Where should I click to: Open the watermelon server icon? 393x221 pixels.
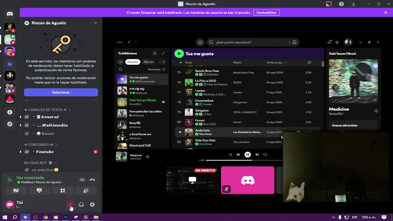[10, 100]
